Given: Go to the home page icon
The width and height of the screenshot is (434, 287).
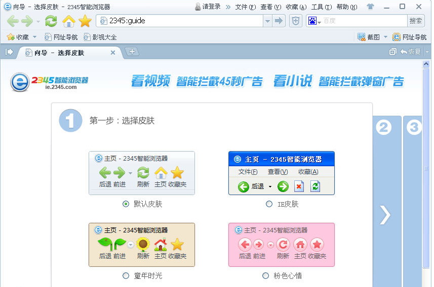Looking at the screenshot, I should pyautogui.click(x=68, y=21).
